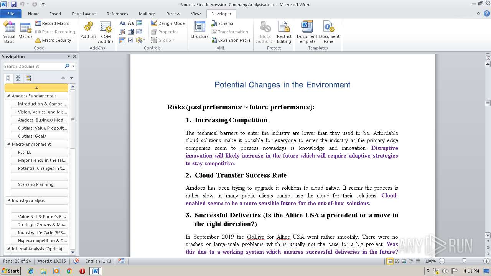Minimize the ribbon arrow
491x276 pixels.
coord(479,13)
